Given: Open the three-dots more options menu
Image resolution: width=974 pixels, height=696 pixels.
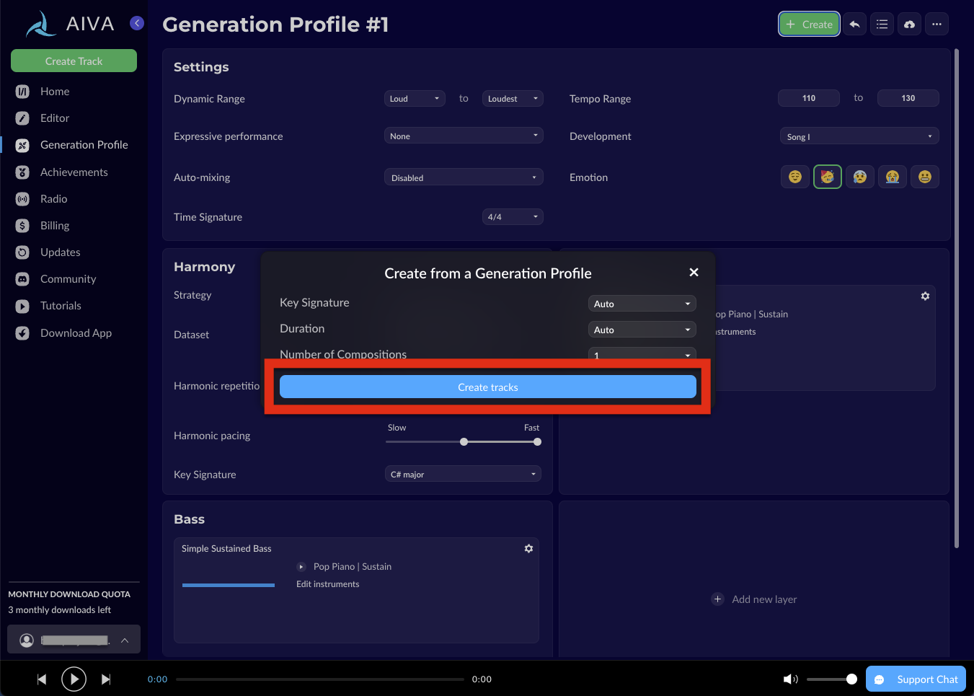Looking at the screenshot, I should 937,25.
